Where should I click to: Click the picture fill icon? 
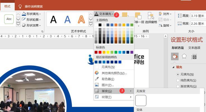(x=97, y=85)
